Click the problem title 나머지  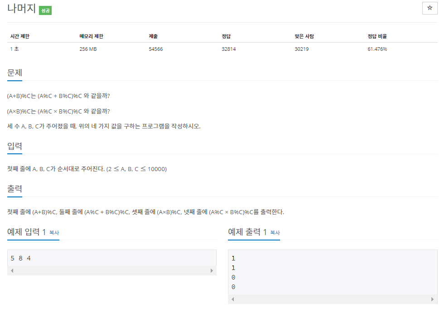[21, 9]
